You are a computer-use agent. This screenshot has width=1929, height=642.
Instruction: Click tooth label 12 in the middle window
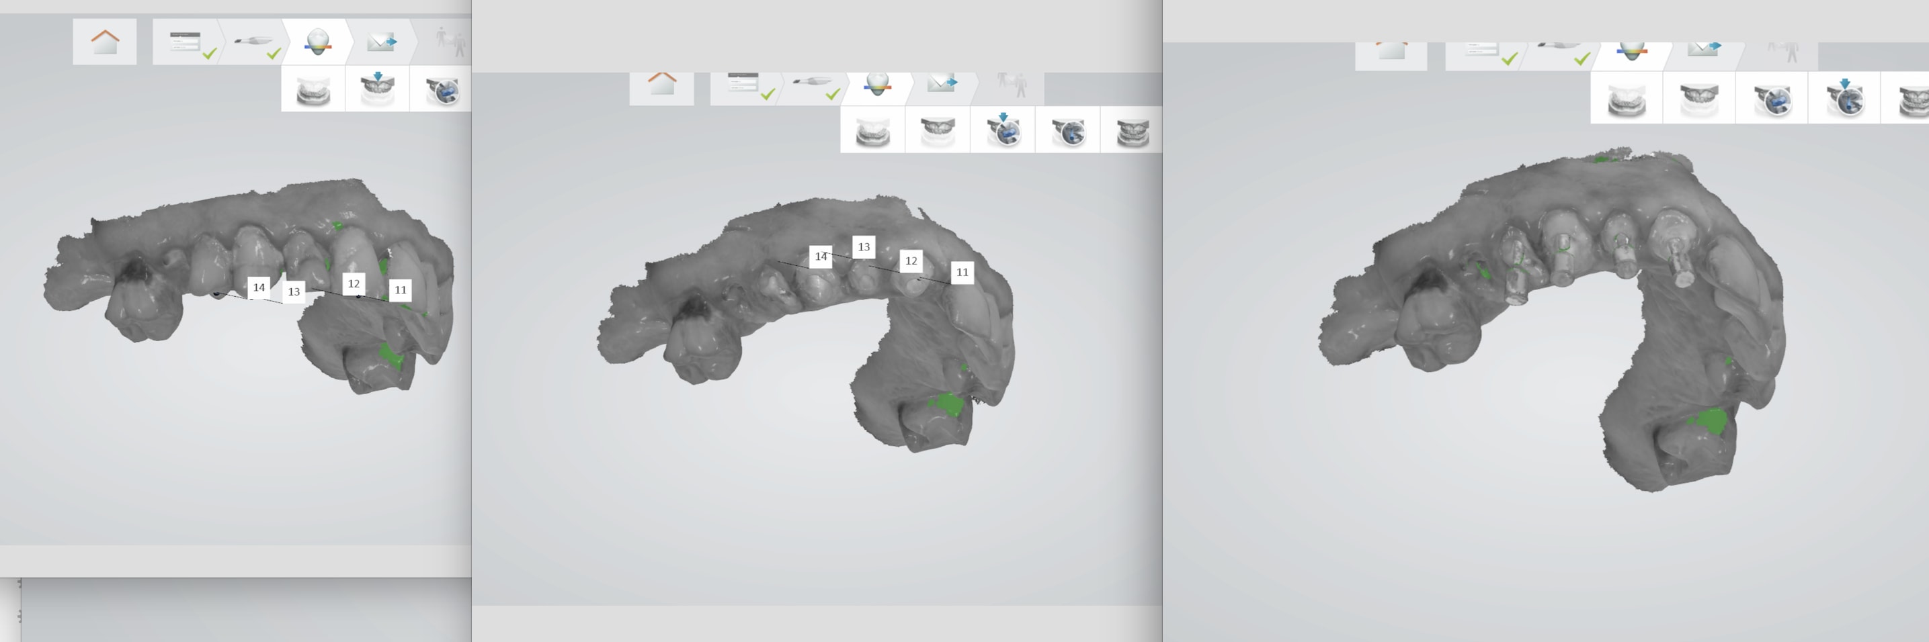[911, 261]
